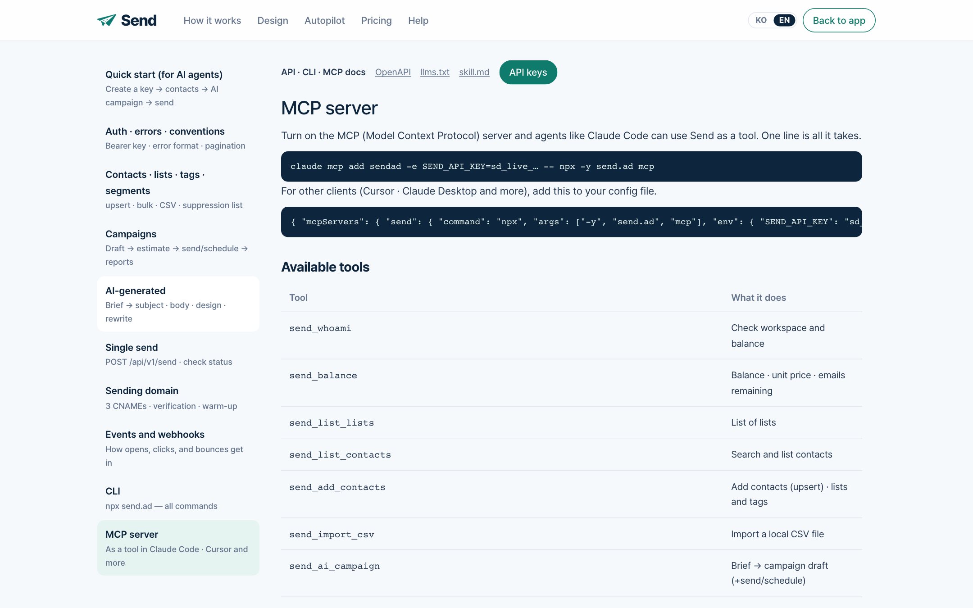Open the Sending domain section
The height and width of the screenshot is (608, 973).
click(178, 398)
